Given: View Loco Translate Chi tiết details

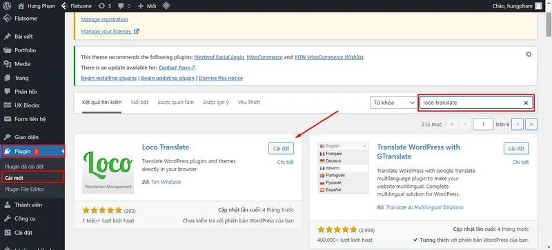Looking at the screenshot, I should 286,162.
